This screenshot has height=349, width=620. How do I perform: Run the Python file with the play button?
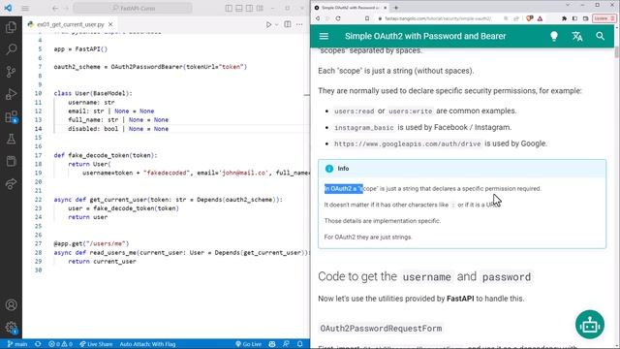click(x=268, y=24)
